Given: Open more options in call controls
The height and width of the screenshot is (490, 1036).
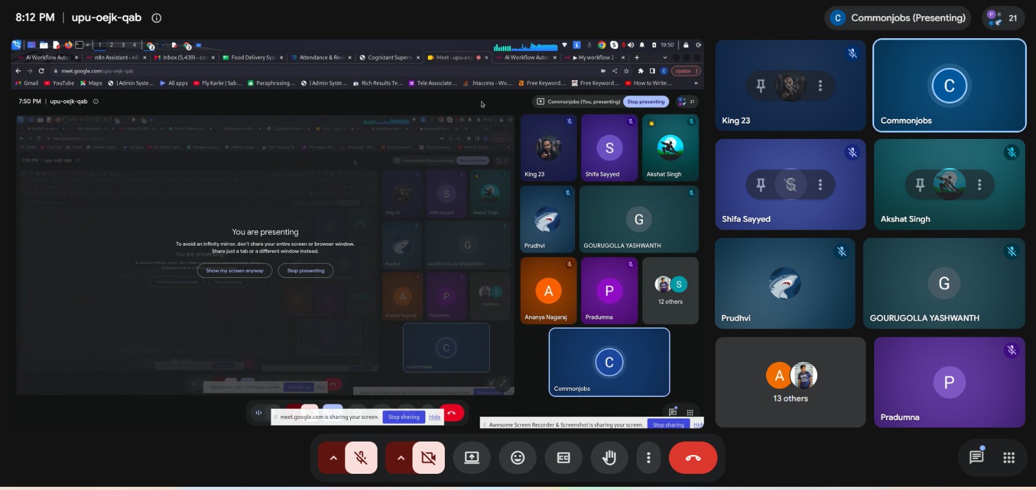Looking at the screenshot, I should click(x=648, y=458).
